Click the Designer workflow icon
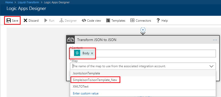 [x=62, y=21]
